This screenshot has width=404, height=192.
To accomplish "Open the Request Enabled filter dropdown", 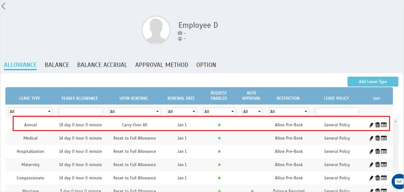I will pos(219,112).
